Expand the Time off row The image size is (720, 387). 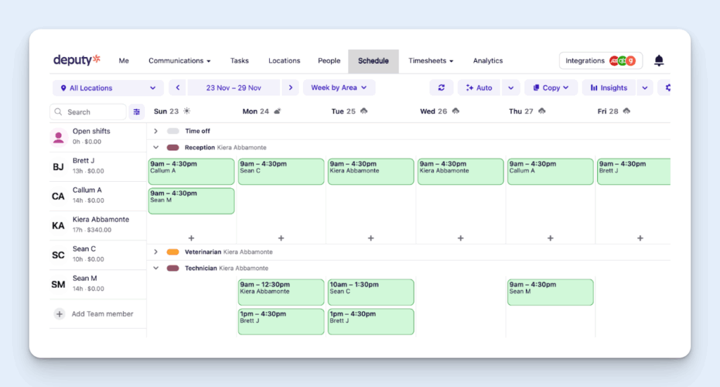click(155, 131)
